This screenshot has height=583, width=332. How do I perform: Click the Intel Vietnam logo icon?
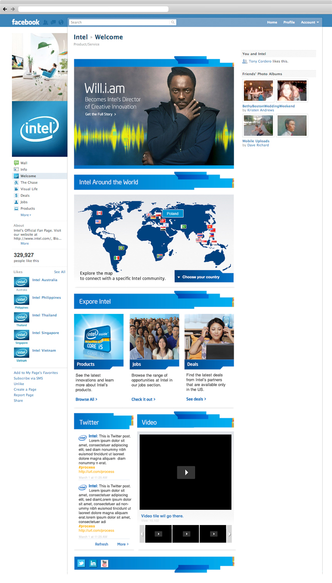tap(22, 353)
